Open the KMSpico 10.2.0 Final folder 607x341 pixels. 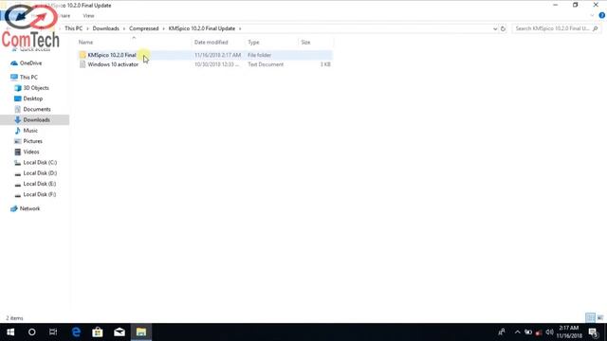click(112, 55)
